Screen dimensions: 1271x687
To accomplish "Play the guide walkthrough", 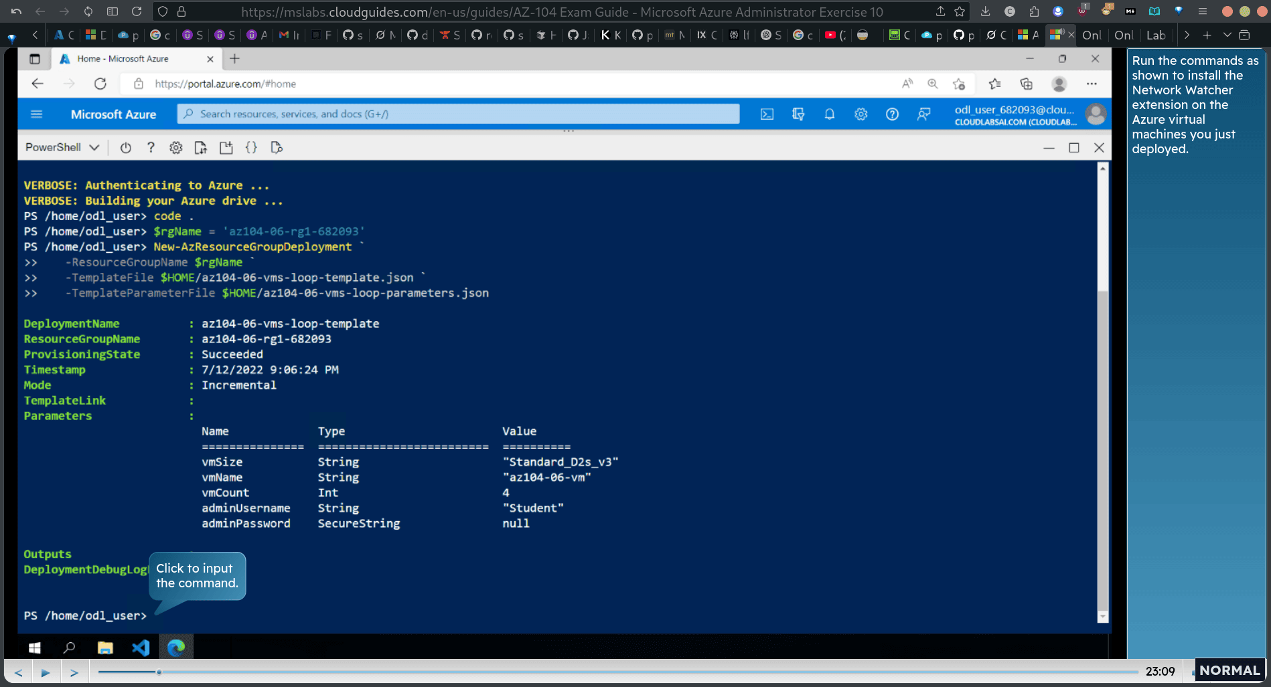I will coord(46,672).
